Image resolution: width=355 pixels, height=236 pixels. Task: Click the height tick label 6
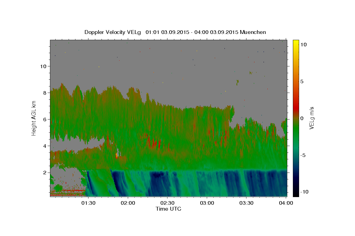45,119
